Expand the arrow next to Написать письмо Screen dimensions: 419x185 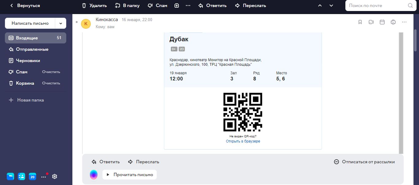click(x=60, y=23)
